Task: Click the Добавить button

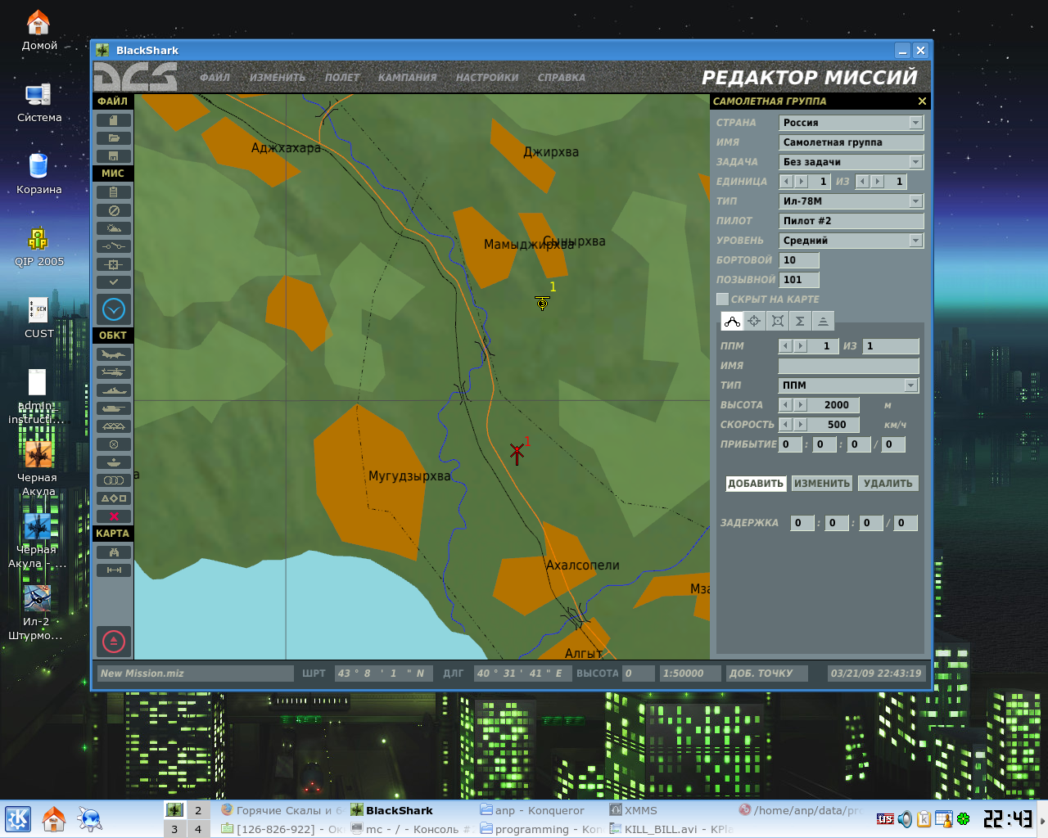Action: [756, 484]
